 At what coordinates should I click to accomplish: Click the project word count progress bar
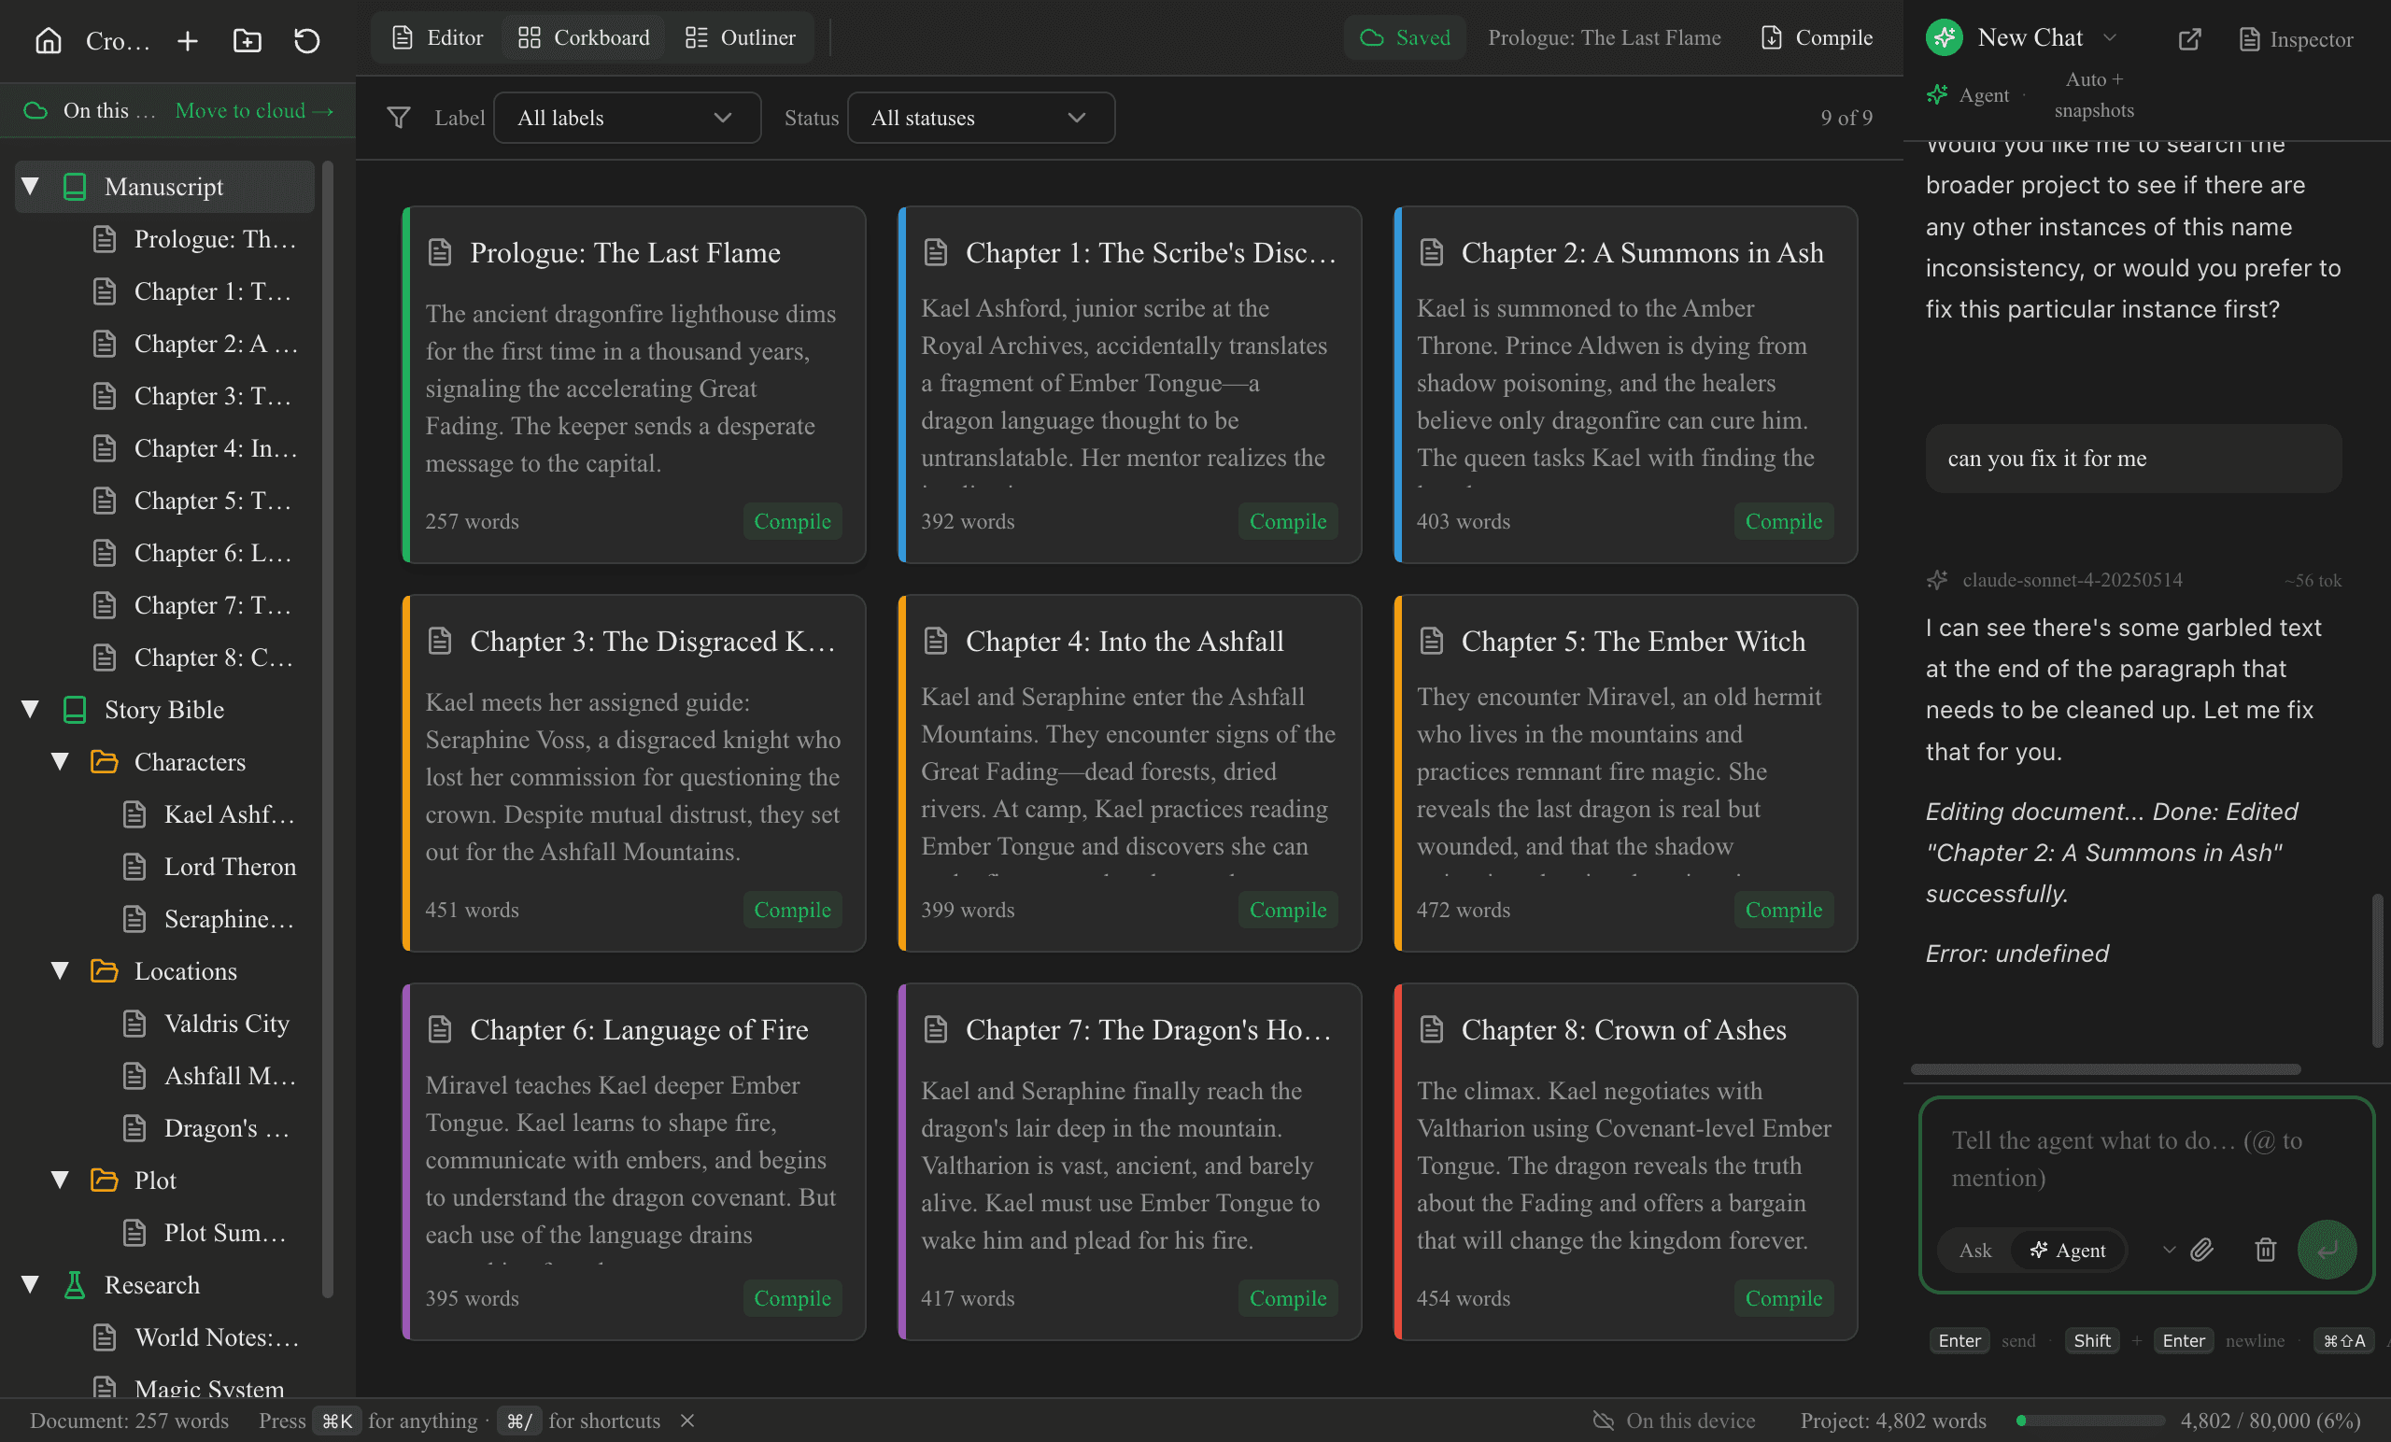click(2089, 1421)
